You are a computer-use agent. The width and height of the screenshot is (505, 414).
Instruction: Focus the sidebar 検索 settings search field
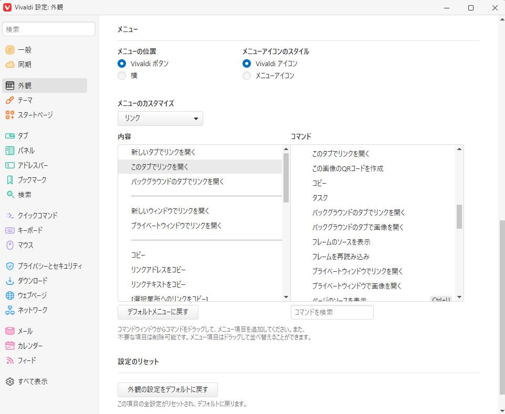click(x=49, y=29)
